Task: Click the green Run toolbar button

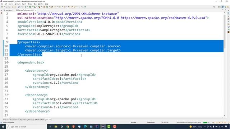Action: (30, 7)
